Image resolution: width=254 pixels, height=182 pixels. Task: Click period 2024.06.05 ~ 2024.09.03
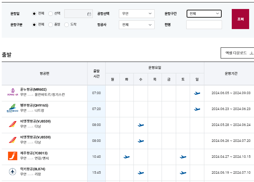231,93
